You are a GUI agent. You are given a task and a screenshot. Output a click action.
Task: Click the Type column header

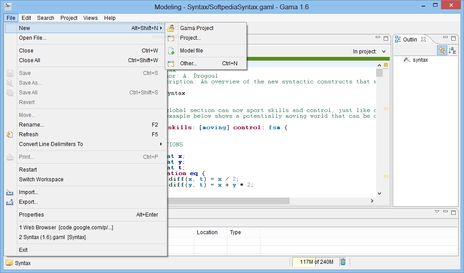(x=244, y=232)
